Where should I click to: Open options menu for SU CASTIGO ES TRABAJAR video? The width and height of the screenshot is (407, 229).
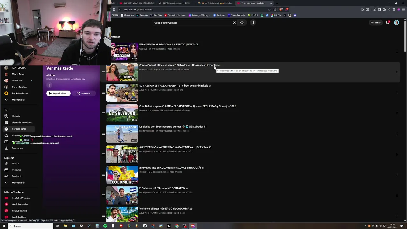point(397,93)
